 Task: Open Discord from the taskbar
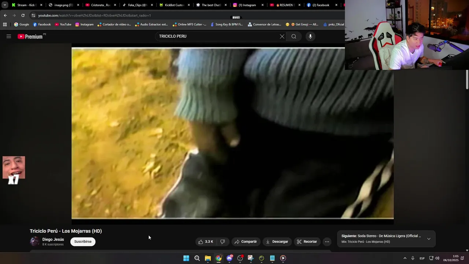tap(229, 258)
